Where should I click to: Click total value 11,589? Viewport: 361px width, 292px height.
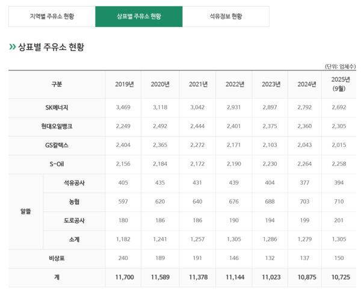coord(160,278)
